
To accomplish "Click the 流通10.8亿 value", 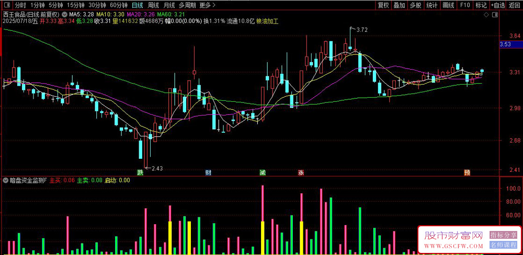I will pos(241,21).
